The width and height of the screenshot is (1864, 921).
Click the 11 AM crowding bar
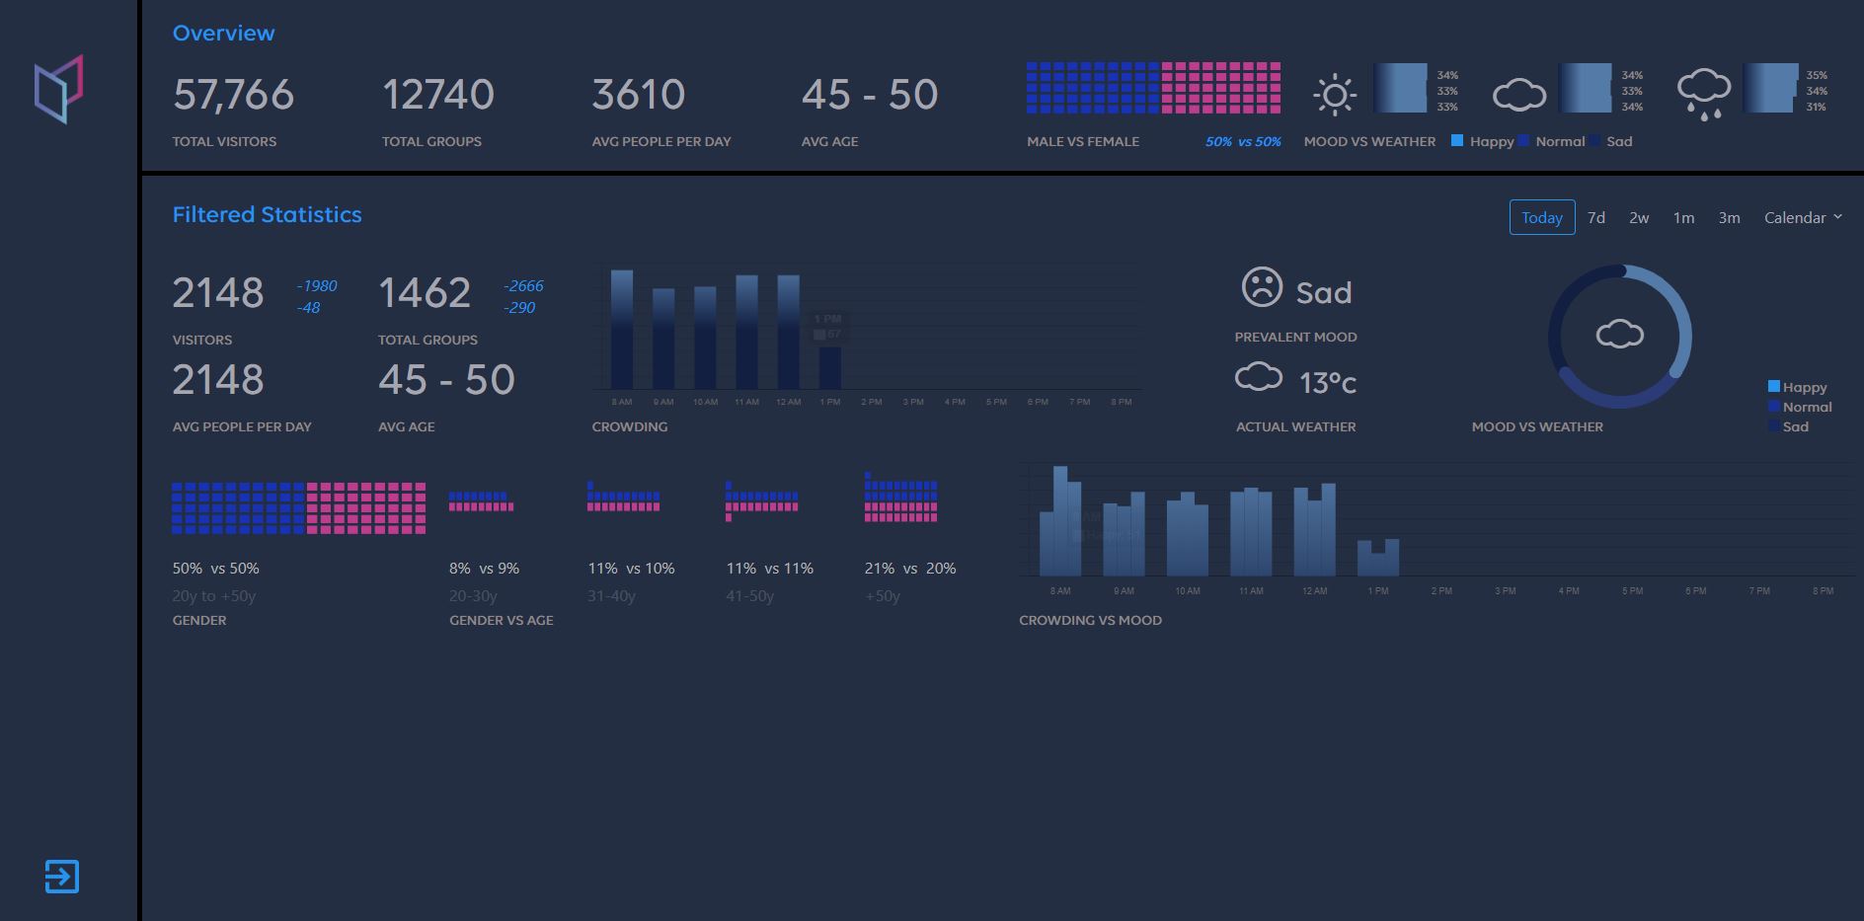746,332
